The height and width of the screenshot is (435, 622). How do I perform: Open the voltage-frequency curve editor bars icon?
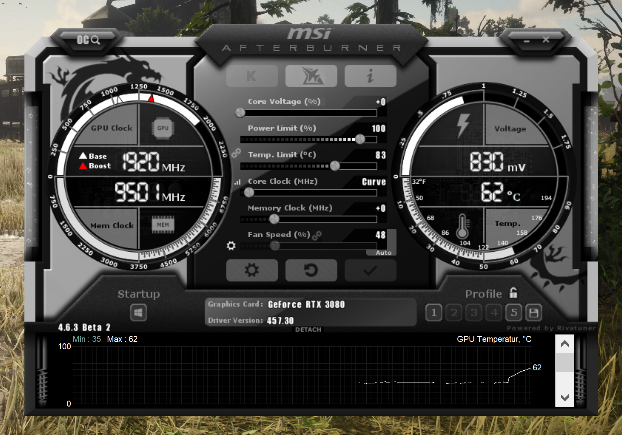238,182
